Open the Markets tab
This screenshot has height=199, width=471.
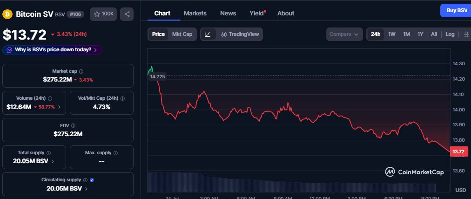point(195,13)
